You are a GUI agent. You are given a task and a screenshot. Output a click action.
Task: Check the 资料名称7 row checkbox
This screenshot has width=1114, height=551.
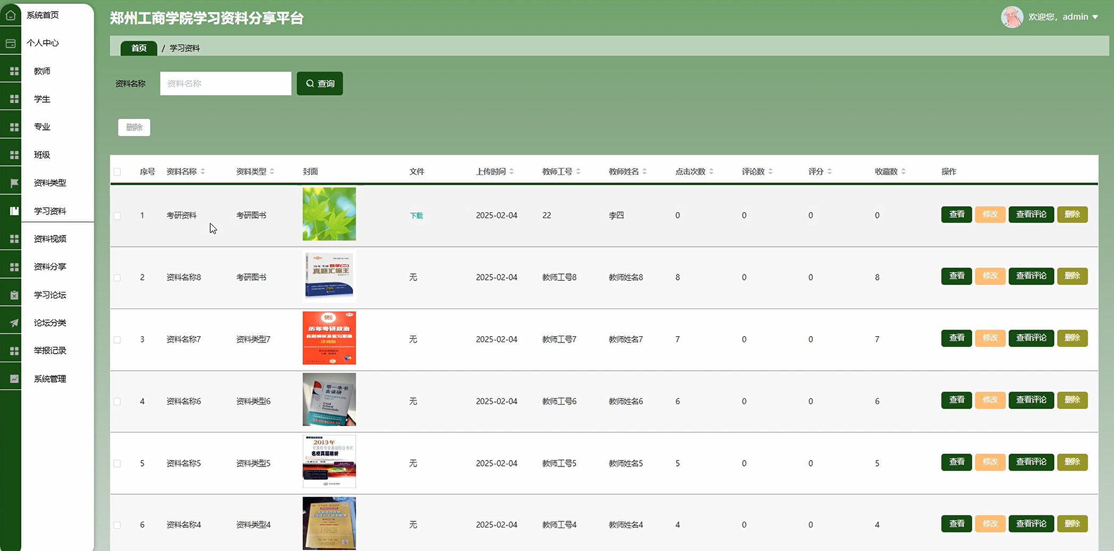117,339
